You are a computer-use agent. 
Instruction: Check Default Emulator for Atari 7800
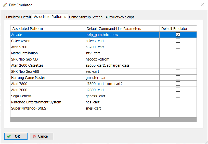tap(178, 83)
